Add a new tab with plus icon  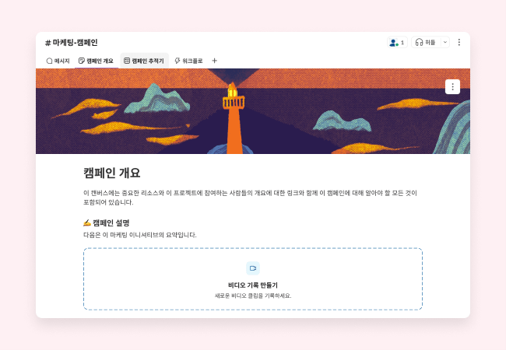[x=215, y=61]
